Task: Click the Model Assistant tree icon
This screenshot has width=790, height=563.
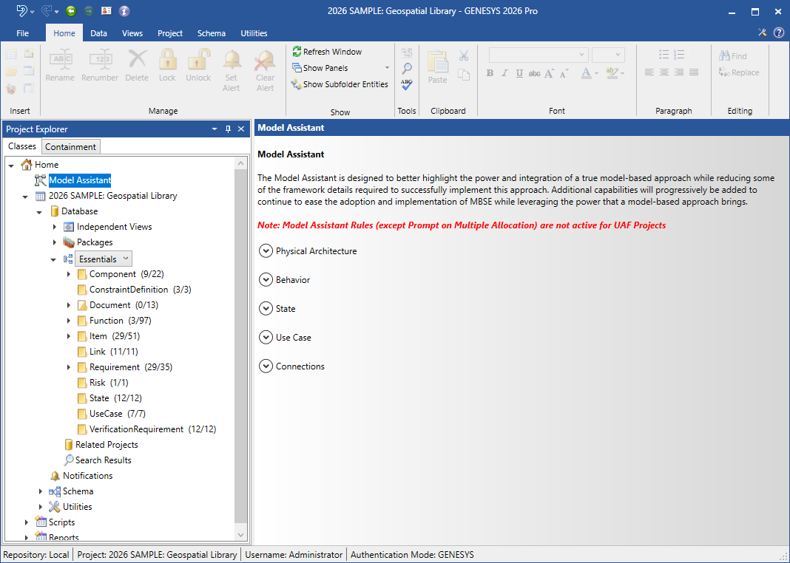Action: (x=41, y=180)
